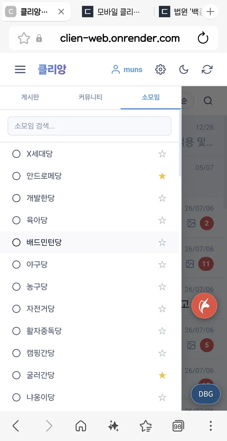Focus the 소모임 검색 input field
227x441 pixels.
coord(89,126)
